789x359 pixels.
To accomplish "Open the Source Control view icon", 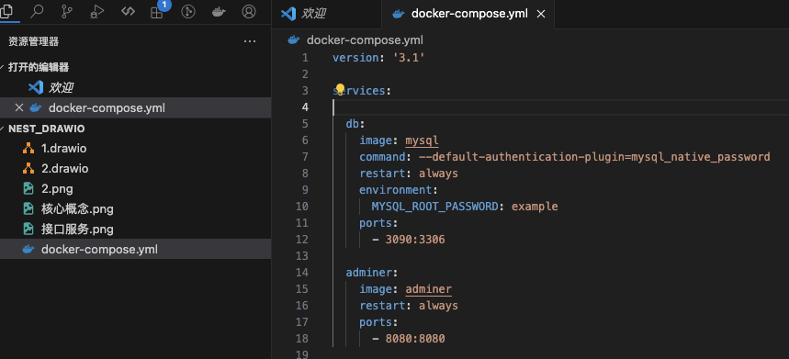I will coord(67,11).
